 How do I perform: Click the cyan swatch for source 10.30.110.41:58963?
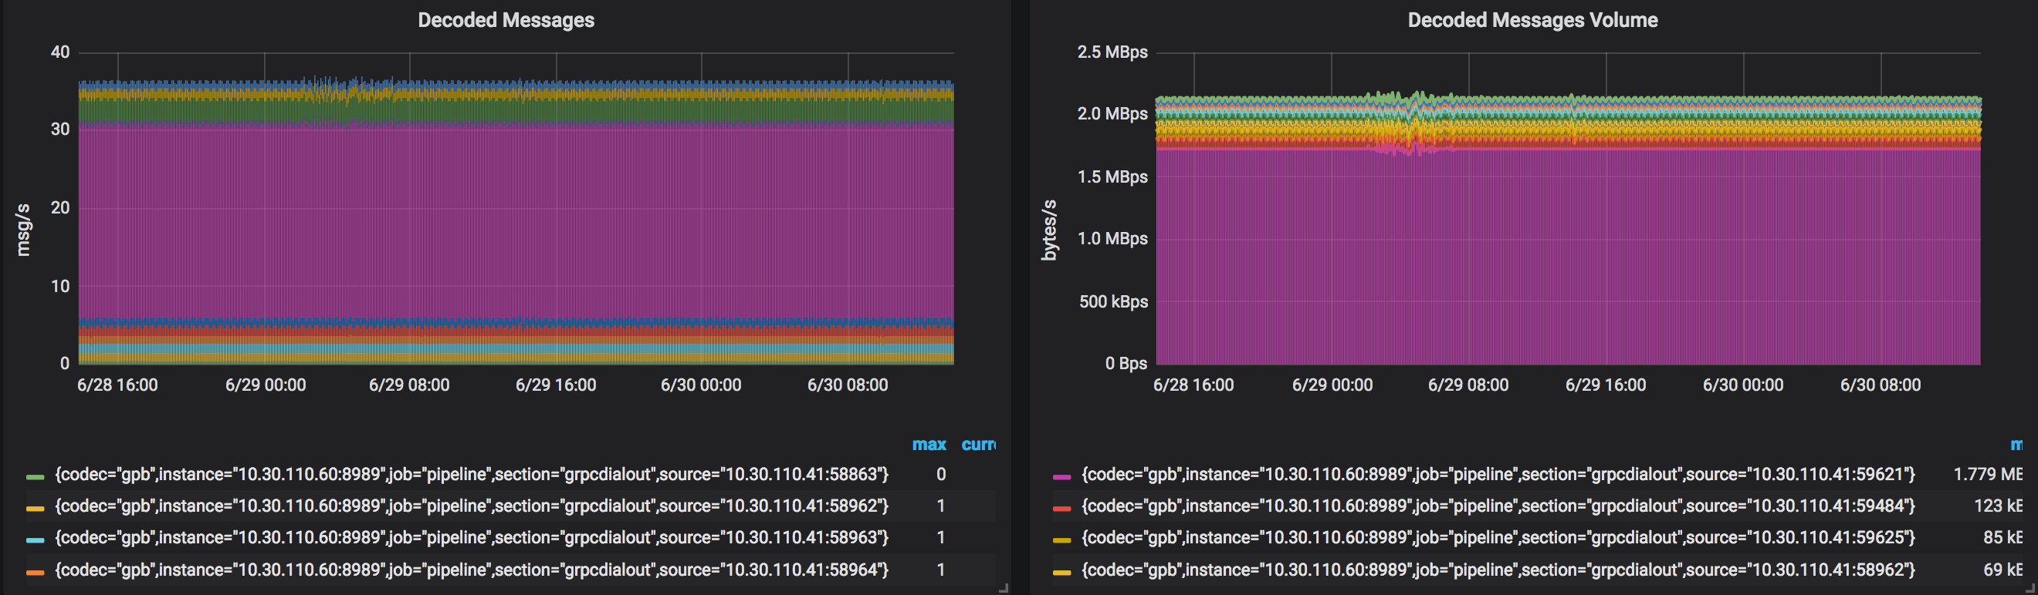pyautogui.click(x=35, y=540)
